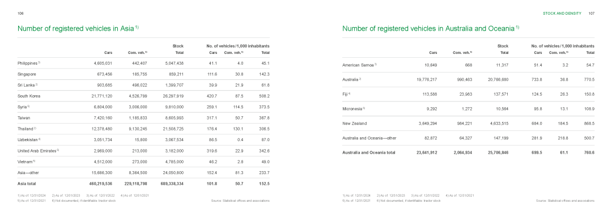Click the Asia registered vehicles heading
Image resolution: width=612 pixels, height=216 pixels.
78,28
